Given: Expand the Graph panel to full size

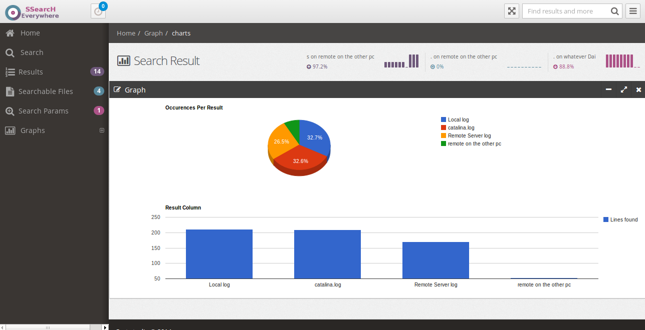Looking at the screenshot, I should [x=623, y=89].
